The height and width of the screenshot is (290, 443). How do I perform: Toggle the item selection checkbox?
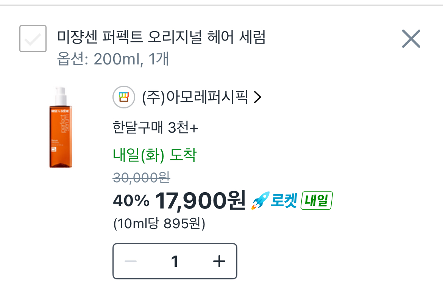point(33,39)
